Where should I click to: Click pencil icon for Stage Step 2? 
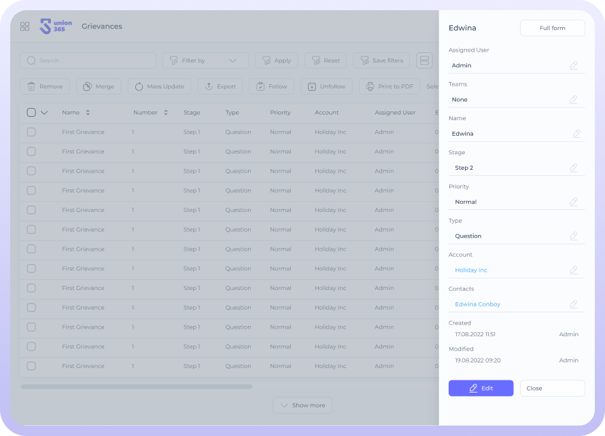click(574, 168)
